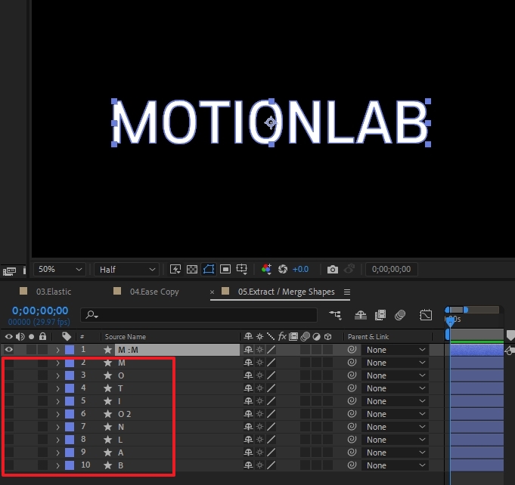Click the 3D layer column header cube icon

[327, 337]
